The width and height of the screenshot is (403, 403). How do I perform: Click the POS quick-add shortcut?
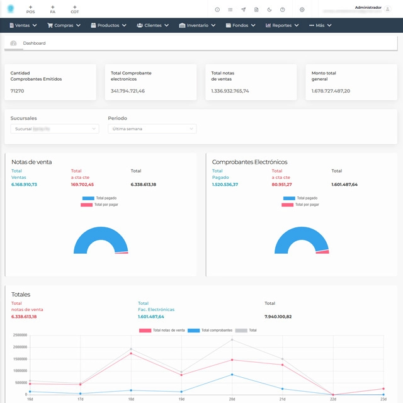point(30,9)
